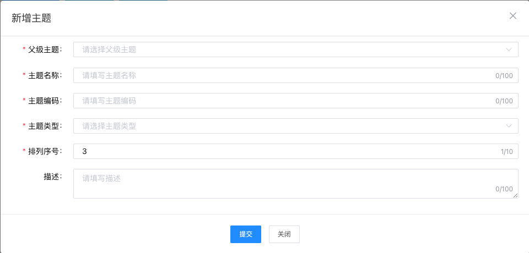Screen dimensions: 529x253
Task: Click the 1/10 character counter
Action: point(506,152)
